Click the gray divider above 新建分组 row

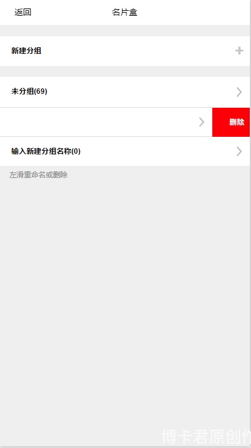(125, 30)
